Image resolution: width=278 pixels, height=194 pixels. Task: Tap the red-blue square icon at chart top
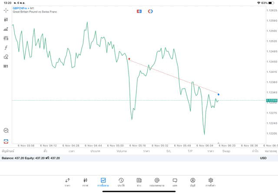coord(139,11)
